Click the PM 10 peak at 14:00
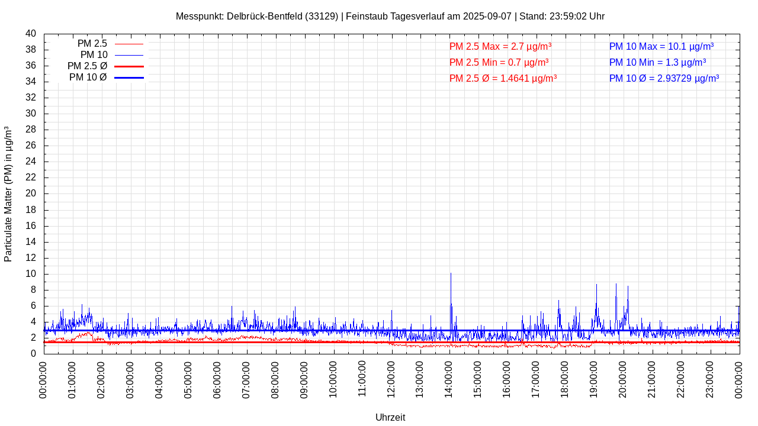Screen dimensions: 758x426 451,275
